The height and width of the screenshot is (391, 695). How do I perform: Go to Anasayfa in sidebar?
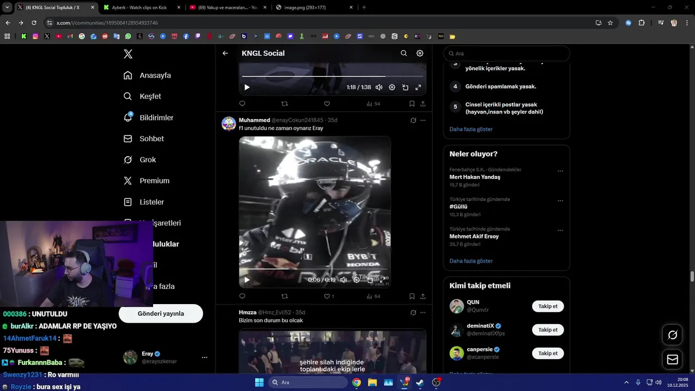point(147,75)
